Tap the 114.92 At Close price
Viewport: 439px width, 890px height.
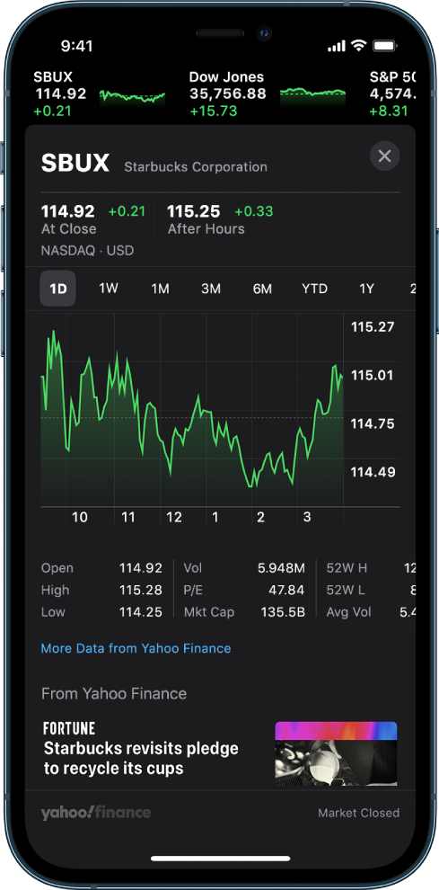tap(68, 211)
